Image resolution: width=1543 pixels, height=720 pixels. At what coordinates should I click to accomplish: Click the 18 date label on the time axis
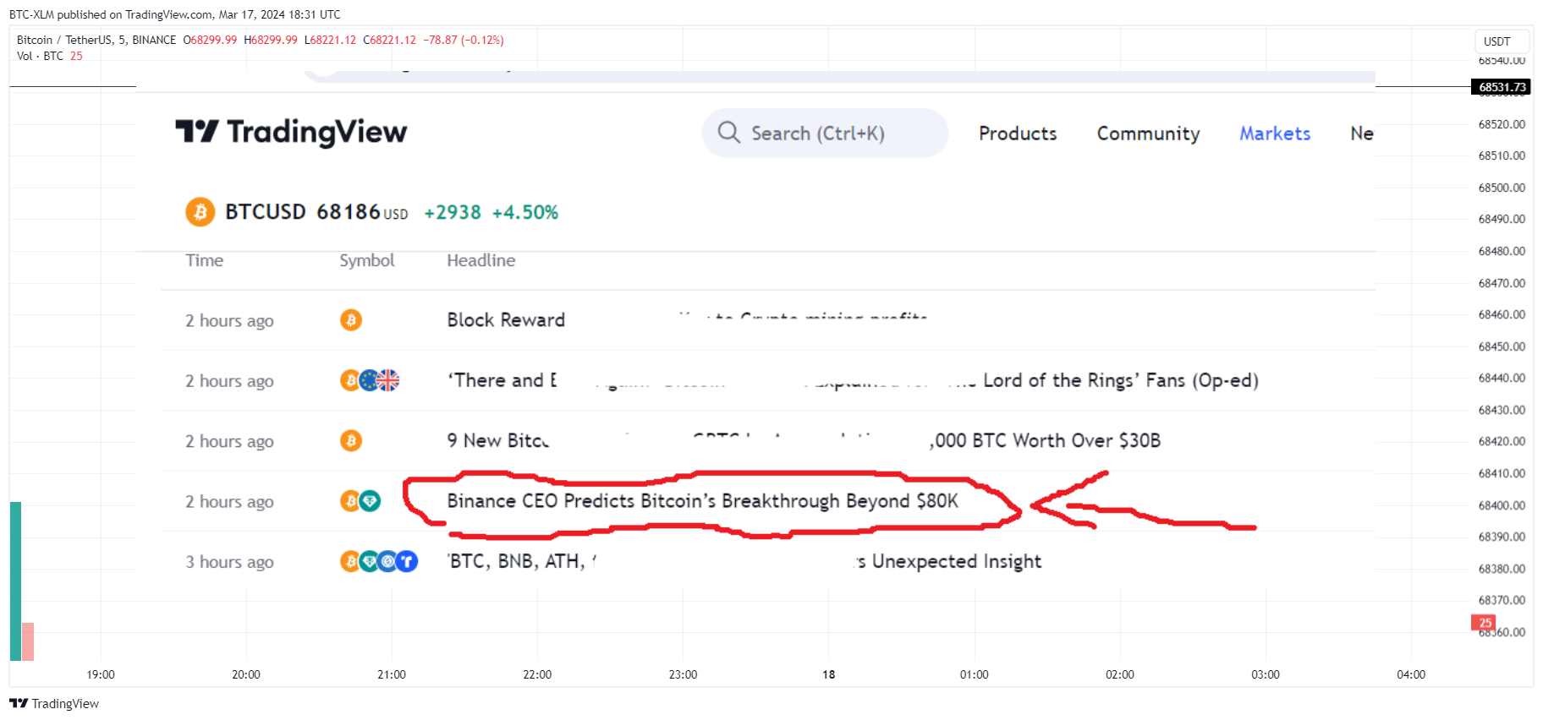[829, 674]
